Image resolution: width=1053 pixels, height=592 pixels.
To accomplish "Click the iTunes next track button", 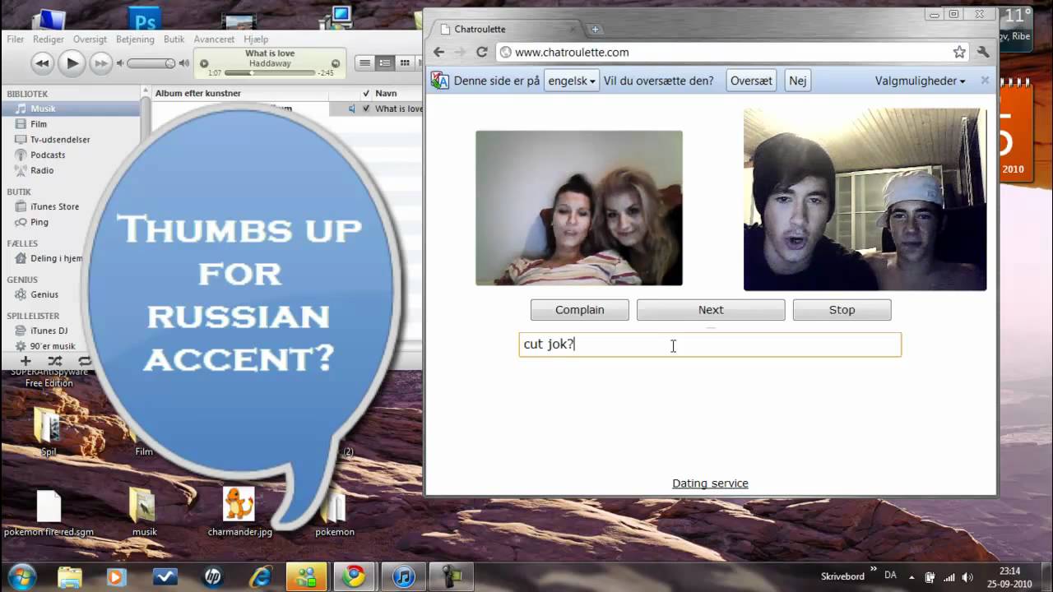I will [x=100, y=63].
